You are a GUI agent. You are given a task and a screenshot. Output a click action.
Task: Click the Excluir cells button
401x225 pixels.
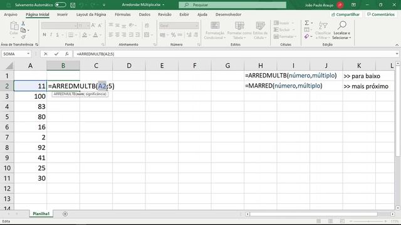tap(284, 30)
